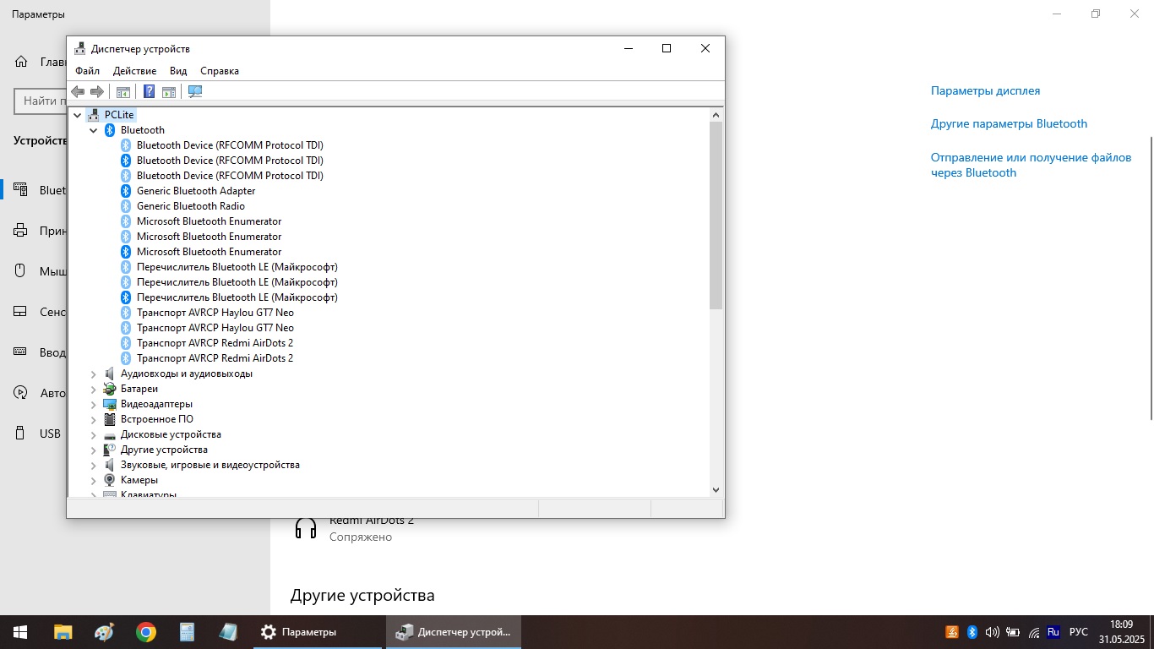
Task: Click the printer icon in Settings sidebar
Action: [21, 231]
